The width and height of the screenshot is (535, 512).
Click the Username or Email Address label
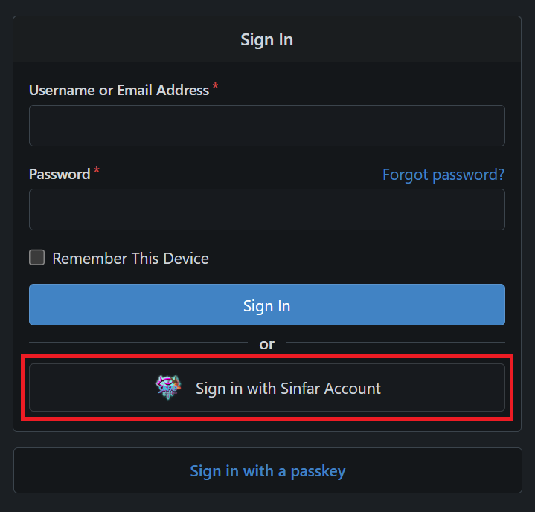pyautogui.click(x=119, y=91)
